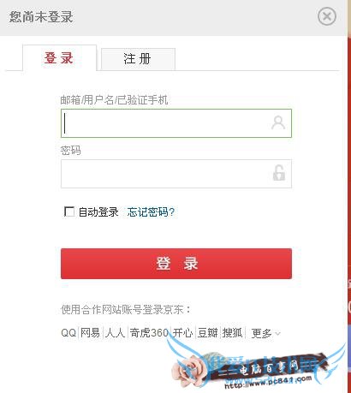Click the small arrow next to 更多
Viewport: 351px width, 393px height.
pos(278,333)
